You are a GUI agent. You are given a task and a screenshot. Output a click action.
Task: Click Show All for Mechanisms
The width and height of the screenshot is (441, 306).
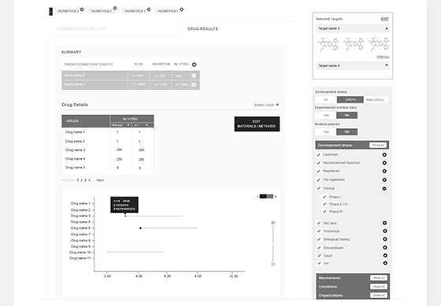pyautogui.click(x=379, y=278)
